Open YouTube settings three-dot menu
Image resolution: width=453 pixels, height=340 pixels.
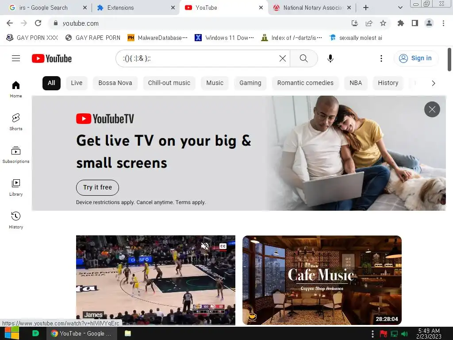click(381, 58)
